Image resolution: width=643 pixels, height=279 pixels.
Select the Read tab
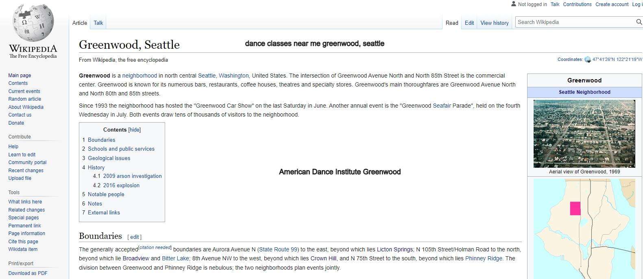[x=452, y=23]
